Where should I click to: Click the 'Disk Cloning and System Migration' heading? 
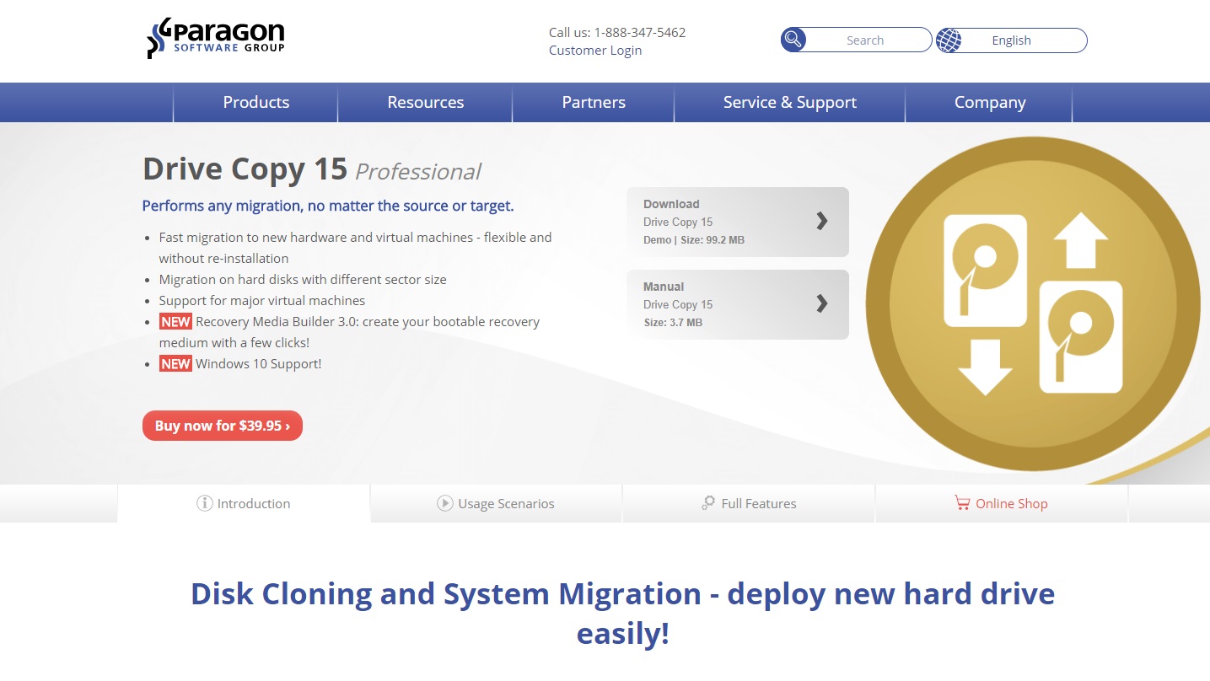pyautogui.click(x=622, y=613)
